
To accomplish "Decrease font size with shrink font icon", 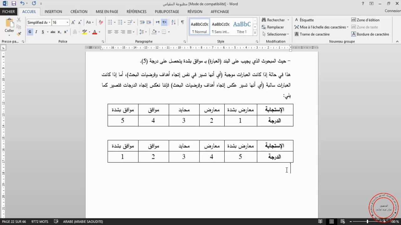I will [79, 22].
